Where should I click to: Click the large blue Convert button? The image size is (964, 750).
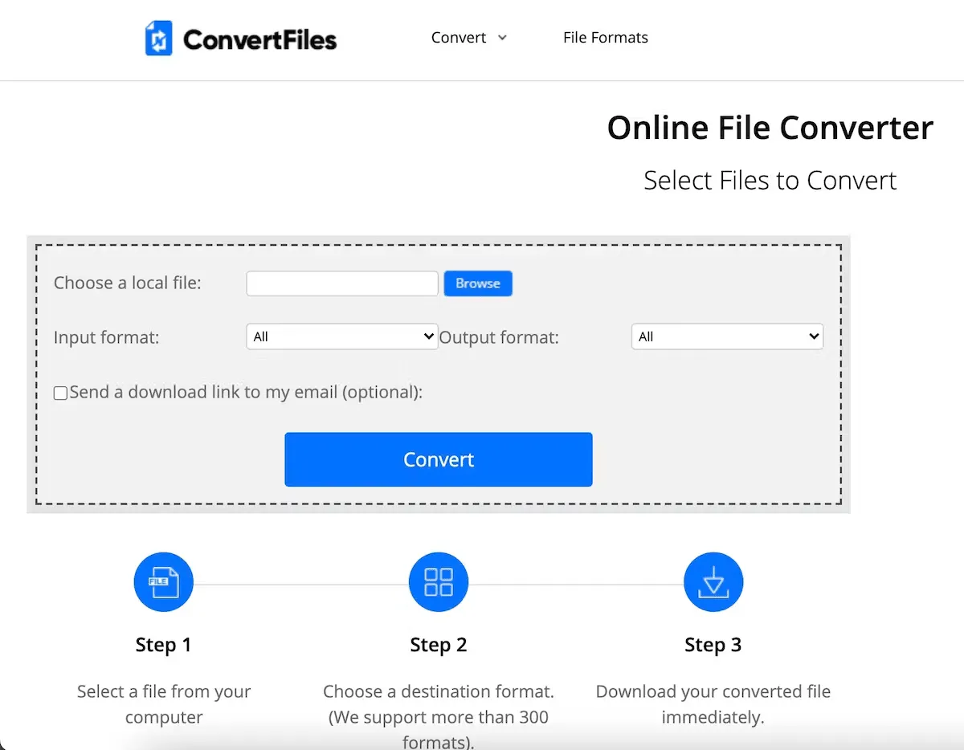(x=438, y=459)
